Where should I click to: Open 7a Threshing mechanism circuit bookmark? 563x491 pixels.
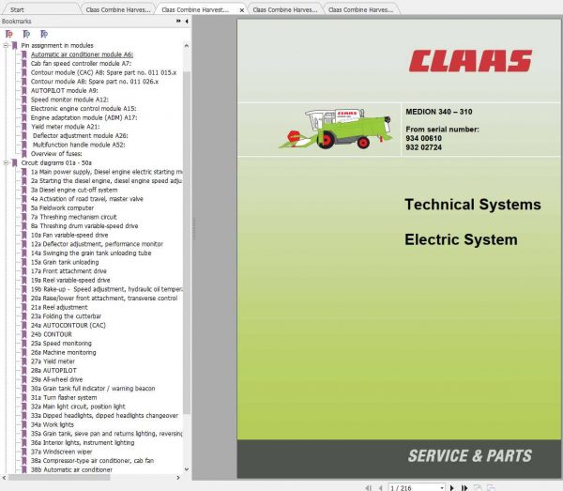73,217
